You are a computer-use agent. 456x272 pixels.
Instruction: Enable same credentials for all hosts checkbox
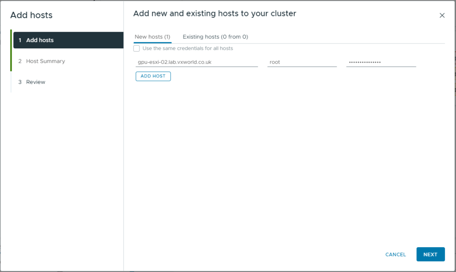(x=137, y=48)
